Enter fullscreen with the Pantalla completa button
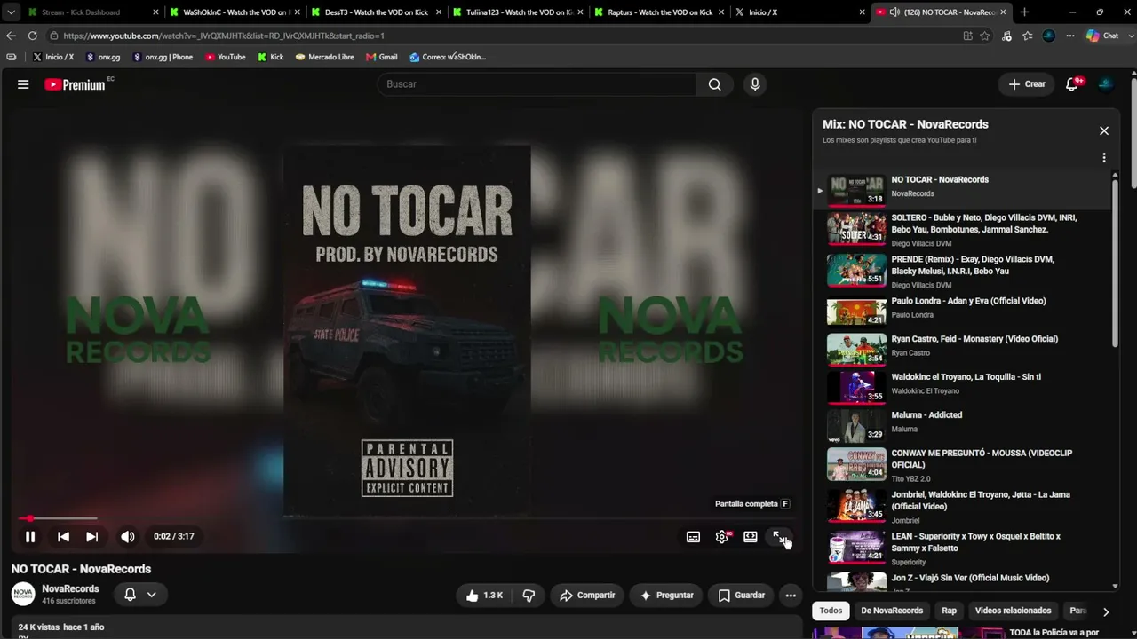Screen dimensions: 1137x639 click(x=779, y=537)
